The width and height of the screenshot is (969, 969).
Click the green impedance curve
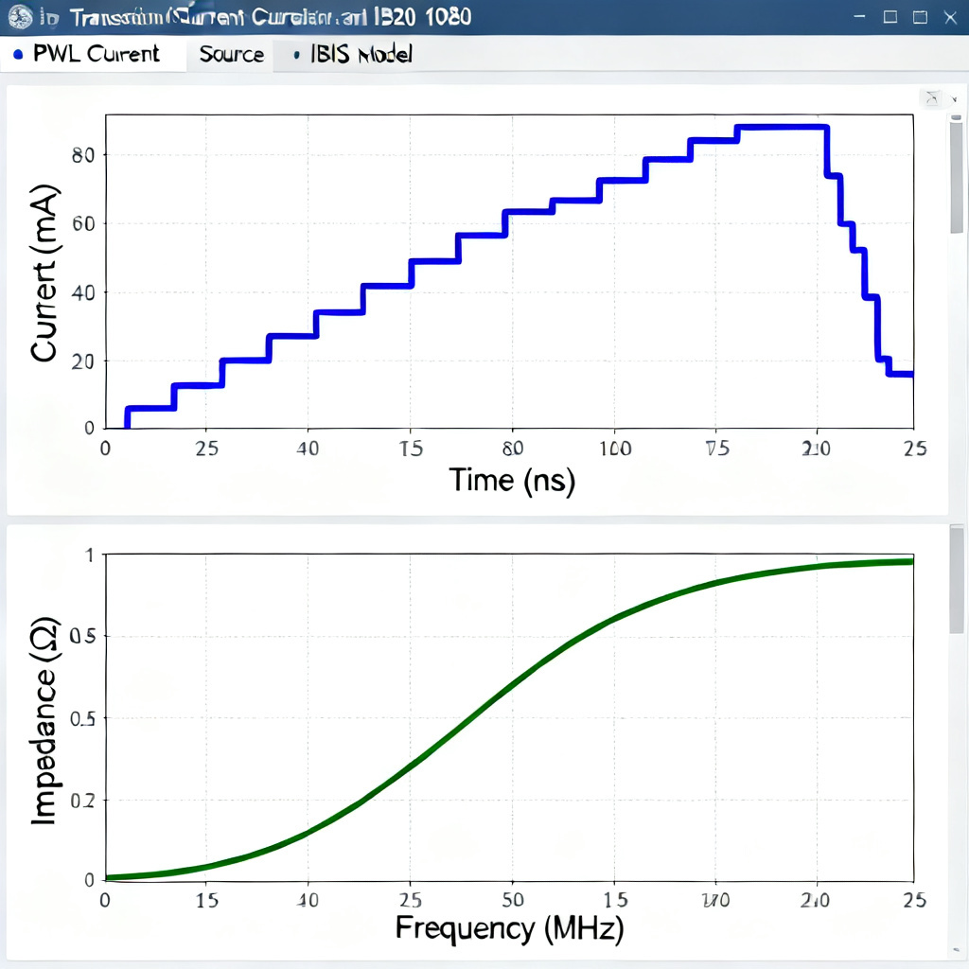(513, 684)
